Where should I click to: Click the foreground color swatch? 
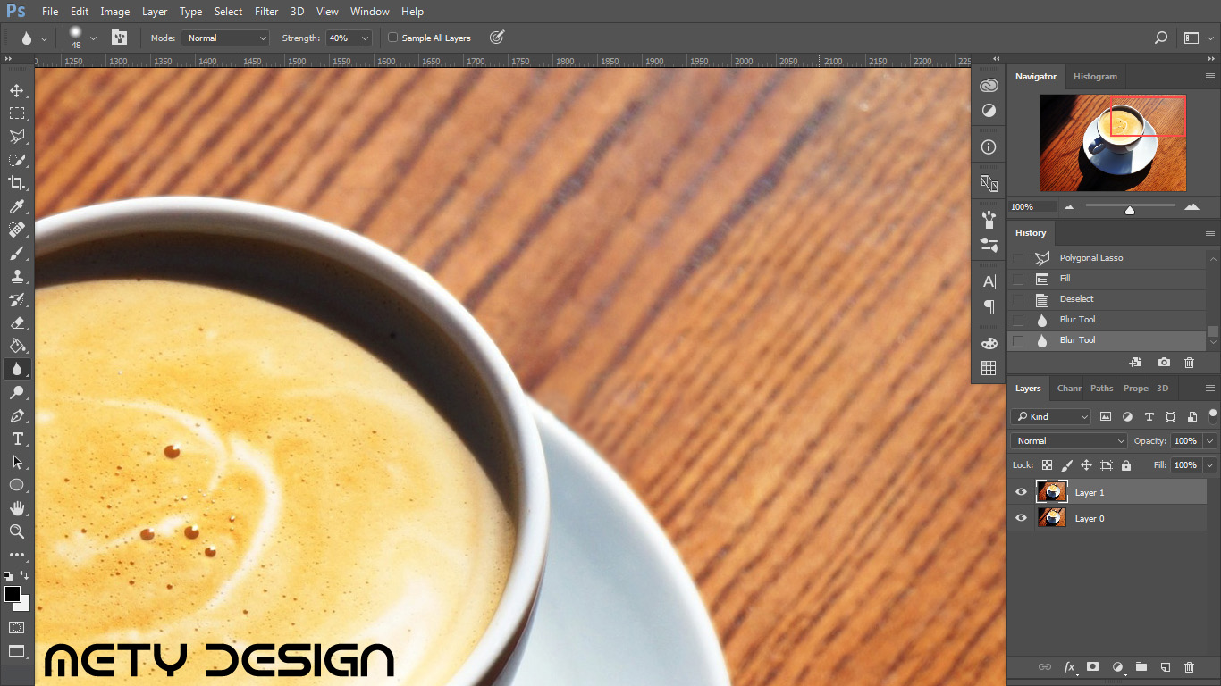(x=13, y=594)
